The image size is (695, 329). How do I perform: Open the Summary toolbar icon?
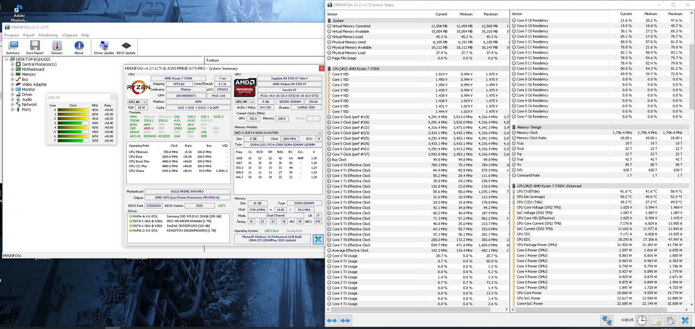coord(13,46)
